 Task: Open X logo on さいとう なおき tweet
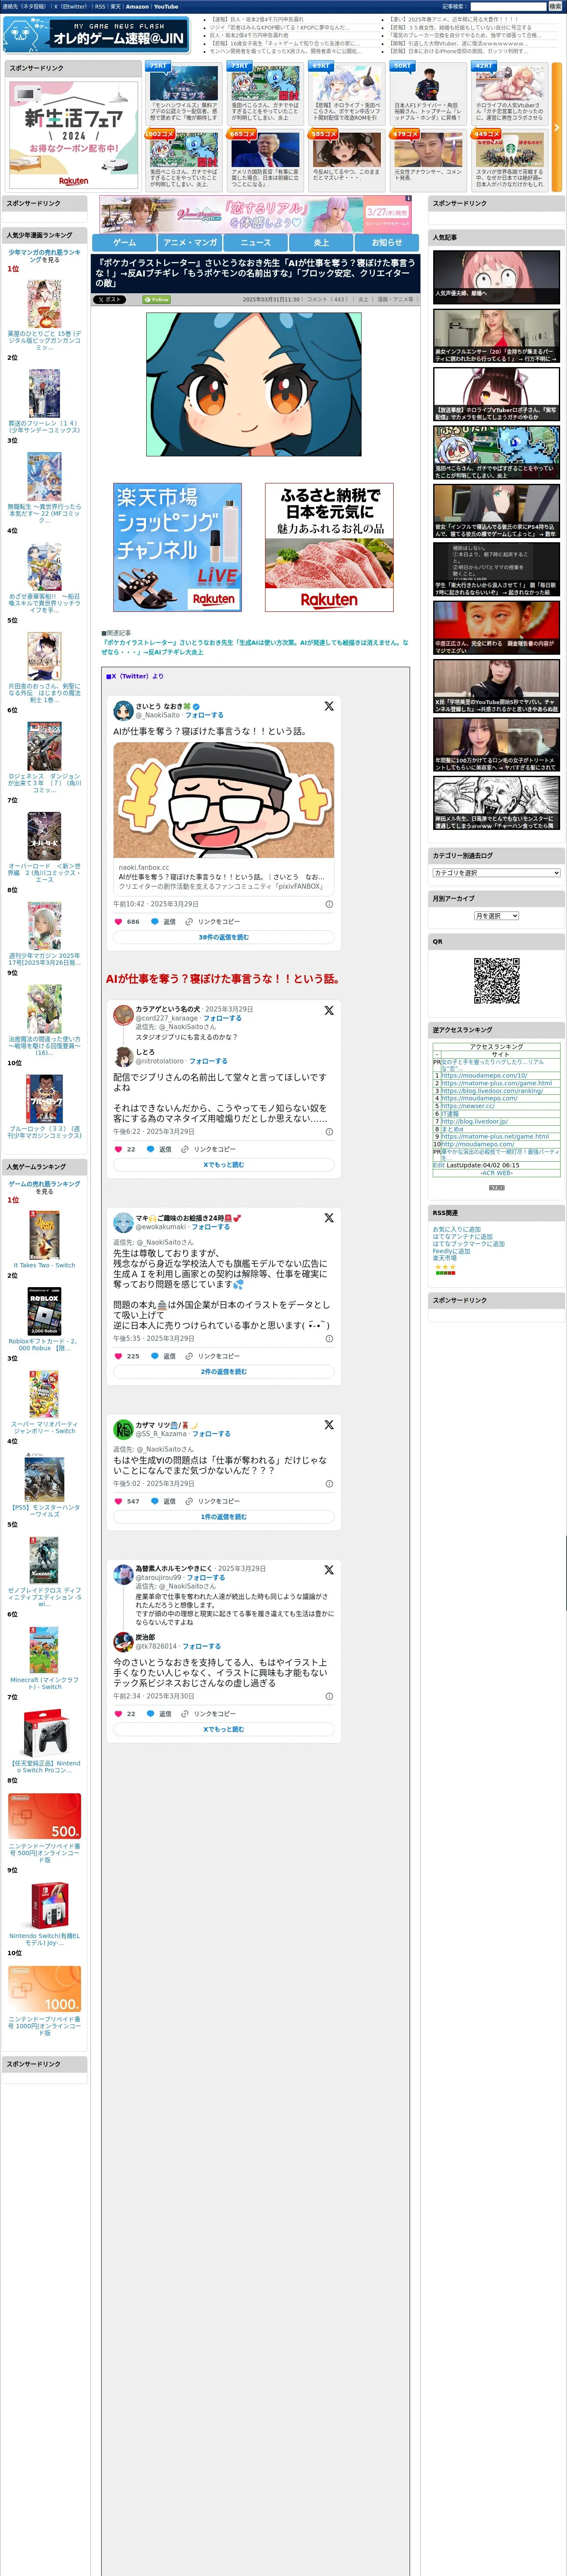tap(329, 706)
